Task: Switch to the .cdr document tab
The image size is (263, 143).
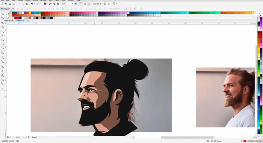Action: [9, 21]
